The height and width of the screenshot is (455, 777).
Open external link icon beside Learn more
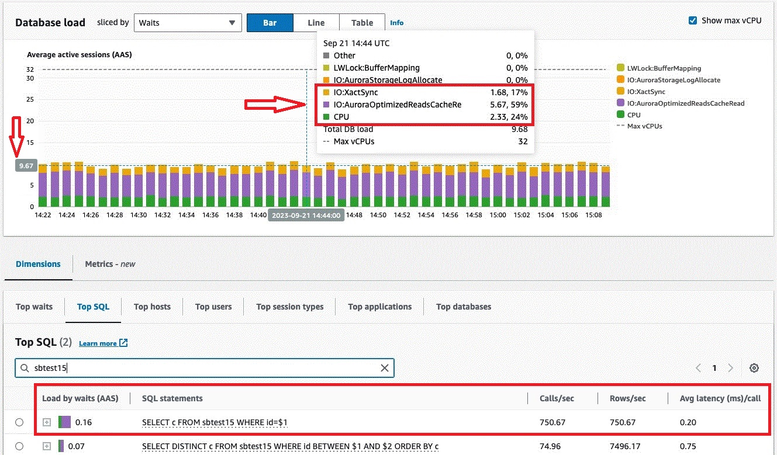click(x=123, y=343)
